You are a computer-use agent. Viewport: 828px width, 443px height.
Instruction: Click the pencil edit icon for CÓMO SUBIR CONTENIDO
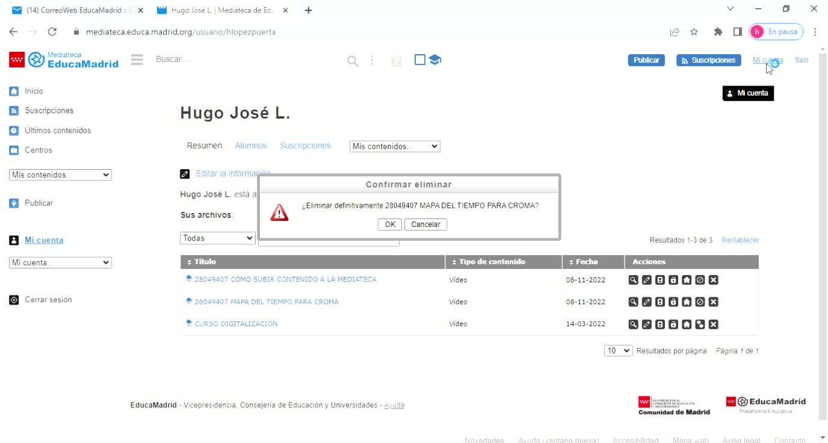click(x=646, y=280)
